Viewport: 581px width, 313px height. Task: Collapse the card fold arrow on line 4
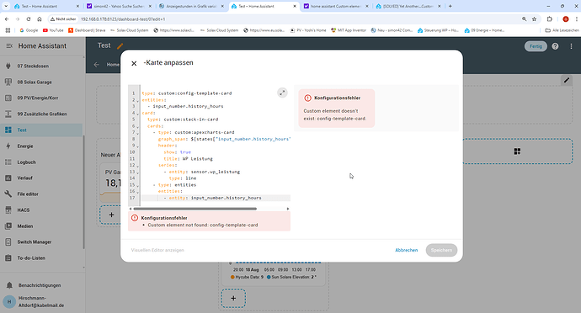pos(138,114)
